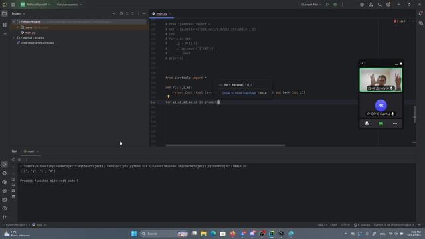Open Search Everywhere magnifier icon

click(380, 5)
